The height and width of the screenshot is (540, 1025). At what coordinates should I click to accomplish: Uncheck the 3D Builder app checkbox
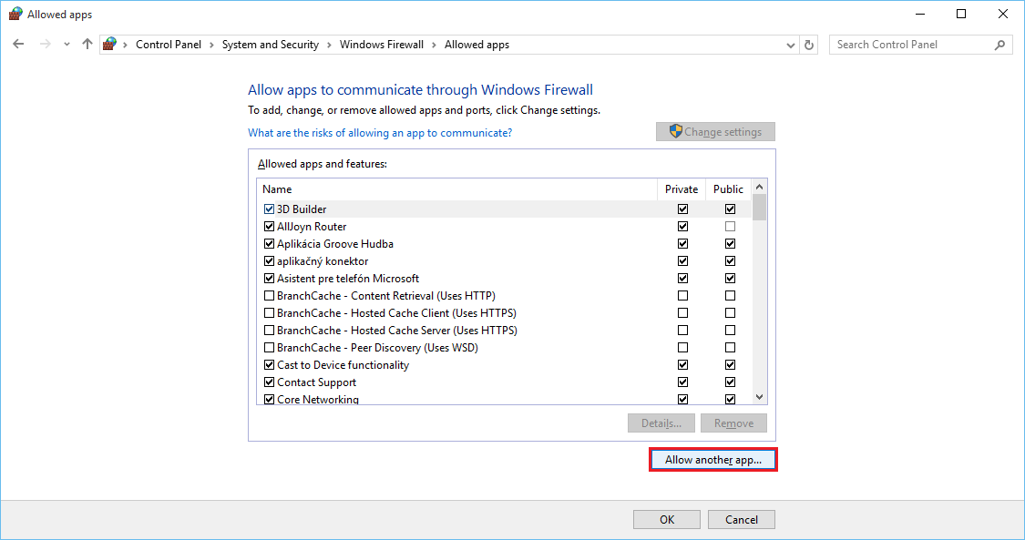coord(269,209)
